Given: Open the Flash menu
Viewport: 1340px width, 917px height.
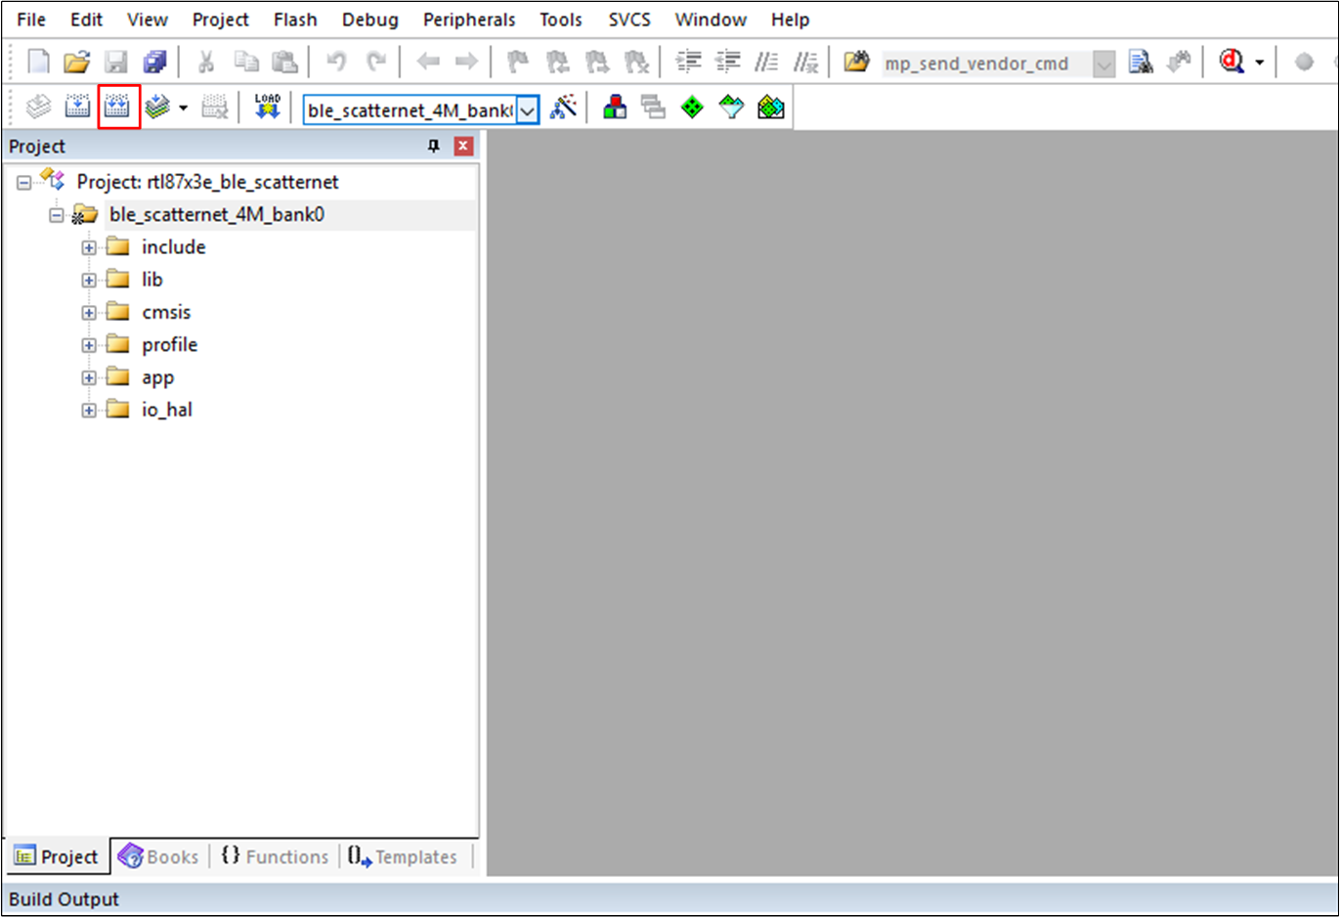Looking at the screenshot, I should point(294,20).
